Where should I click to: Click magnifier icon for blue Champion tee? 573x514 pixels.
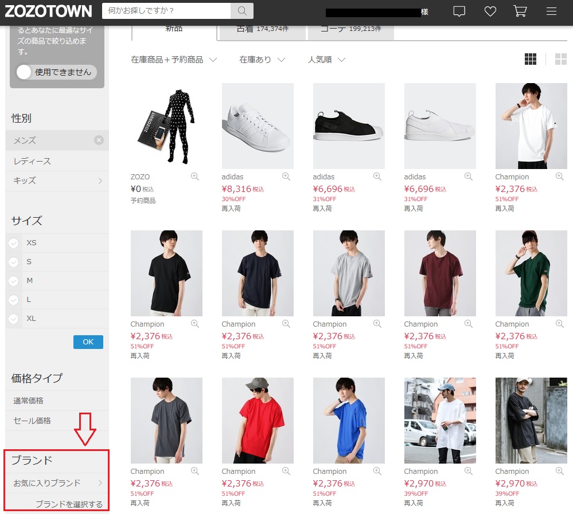(x=377, y=471)
